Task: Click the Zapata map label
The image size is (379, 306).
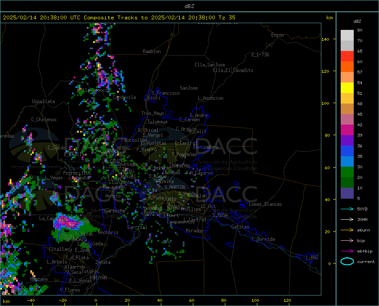Action: tap(103, 262)
